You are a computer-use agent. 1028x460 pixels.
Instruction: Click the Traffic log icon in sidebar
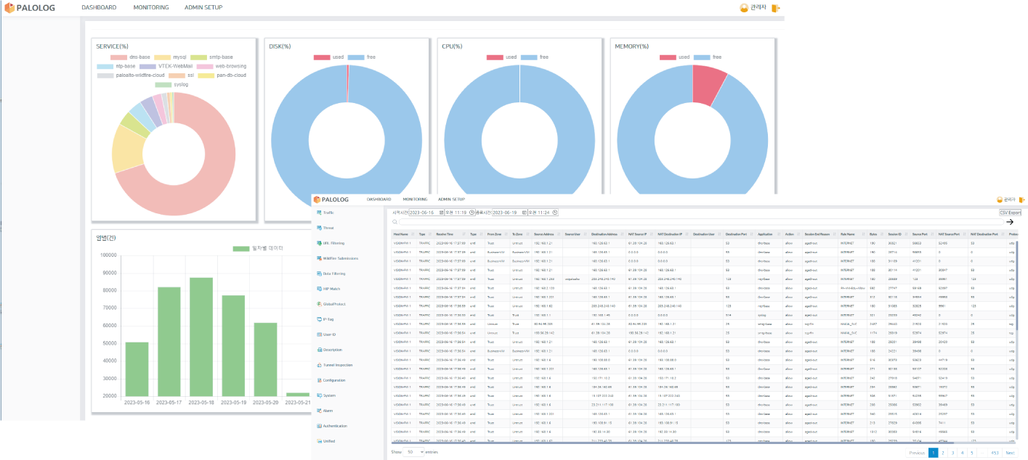point(319,213)
